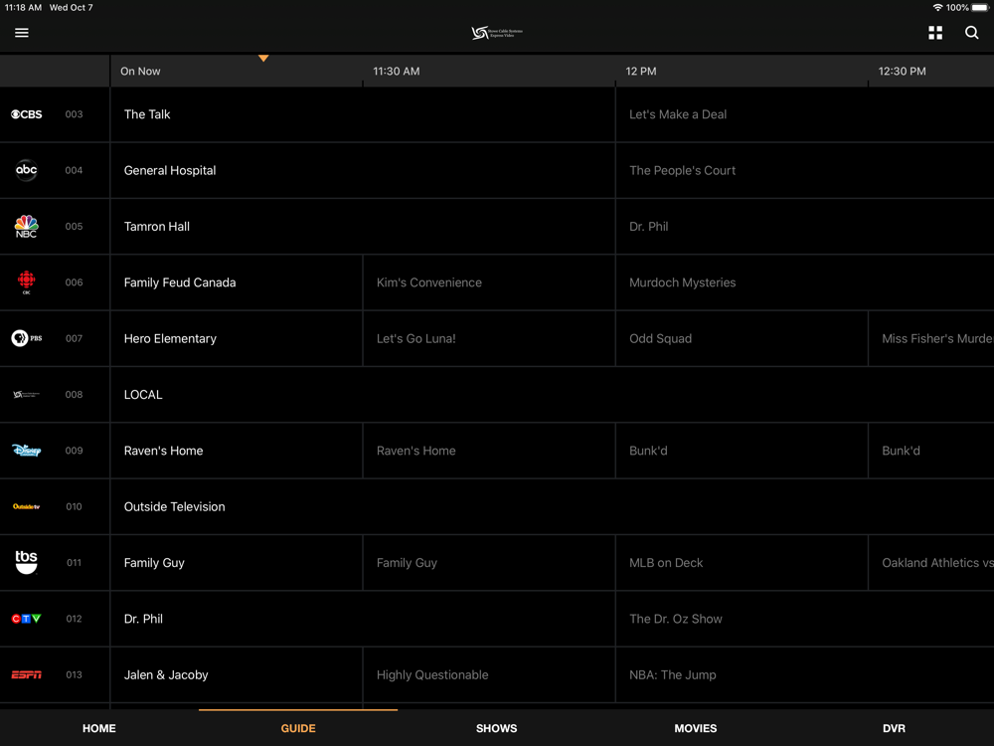
Task: Open Oakland Athletics game listing
Action: click(x=931, y=562)
